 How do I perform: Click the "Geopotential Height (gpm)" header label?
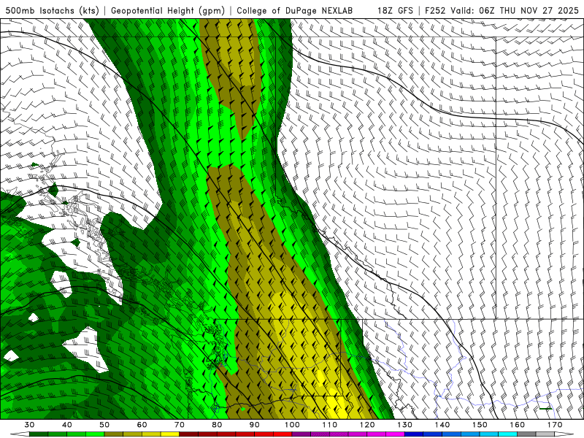click(x=168, y=11)
